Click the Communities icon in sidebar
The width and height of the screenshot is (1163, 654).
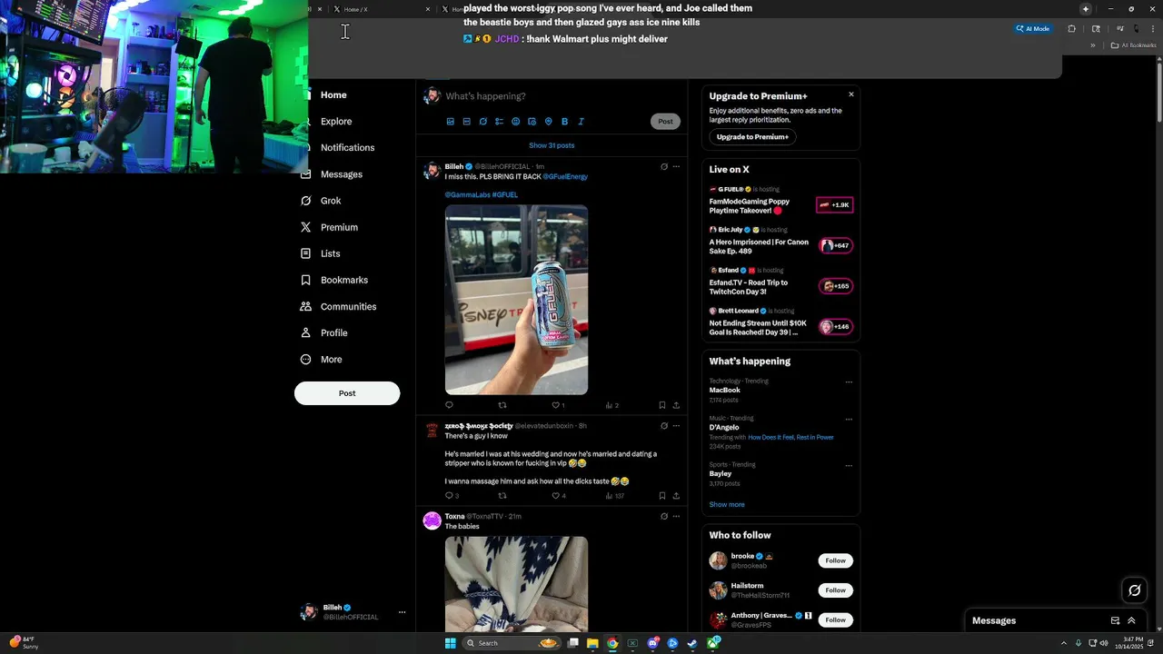[306, 306]
